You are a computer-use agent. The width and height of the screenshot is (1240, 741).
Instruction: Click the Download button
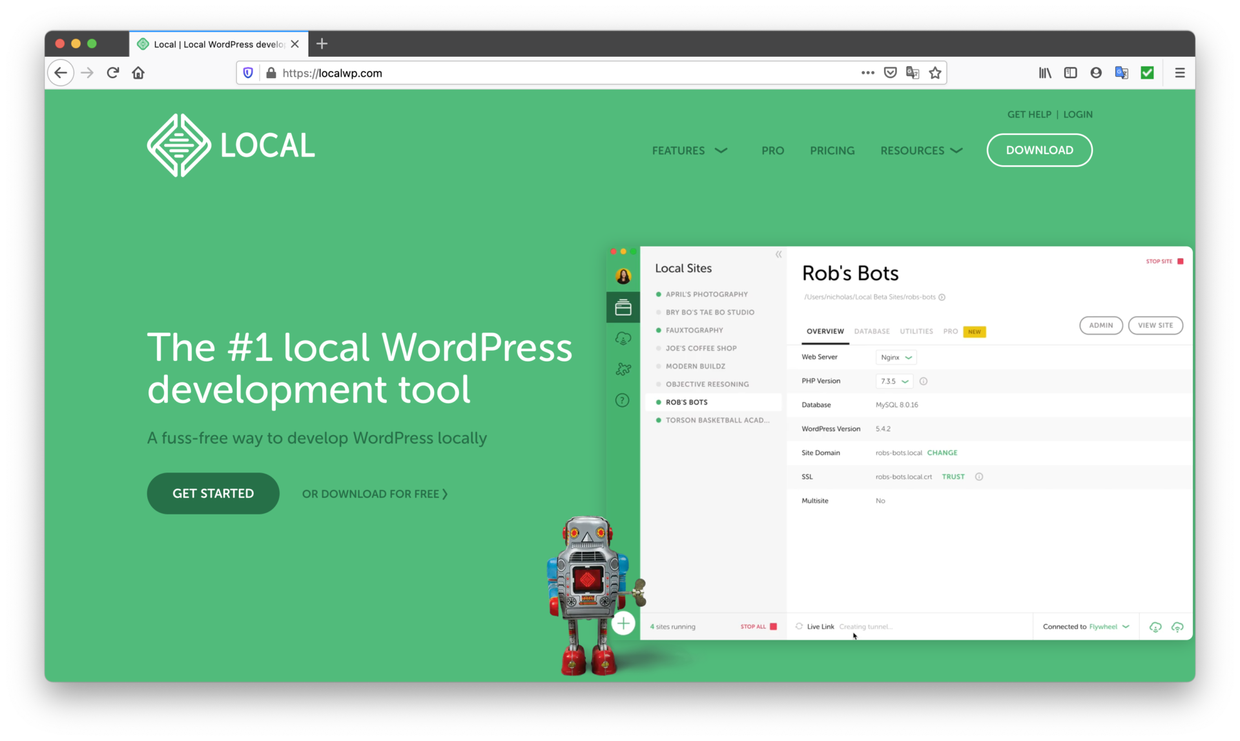pos(1039,150)
